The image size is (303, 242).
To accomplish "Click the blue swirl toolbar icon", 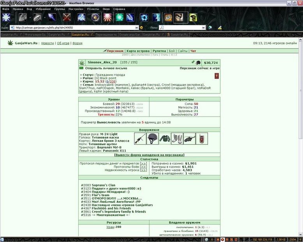I will 81,18.
